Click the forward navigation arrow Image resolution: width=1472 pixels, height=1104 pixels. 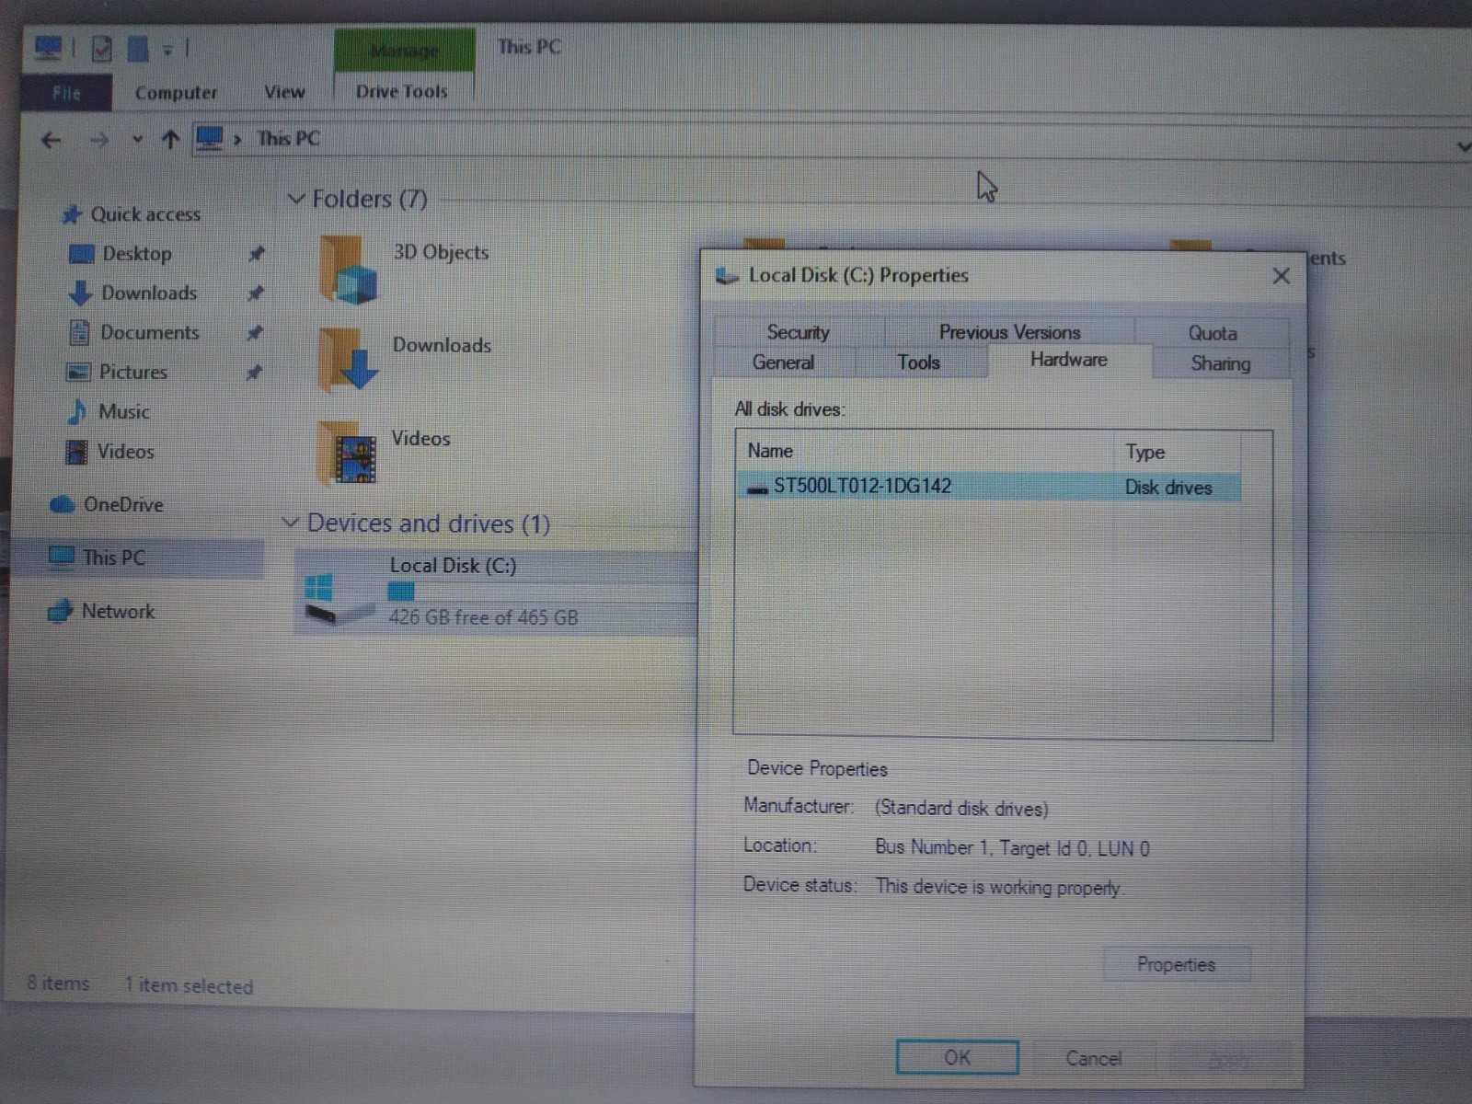click(99, 140)
